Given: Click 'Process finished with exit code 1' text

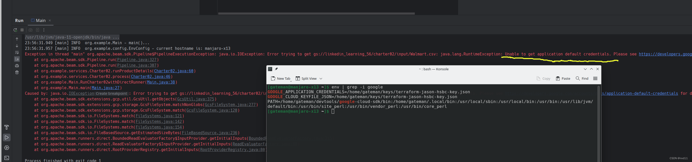Looking at the screenshot, I should click(63, 160).
